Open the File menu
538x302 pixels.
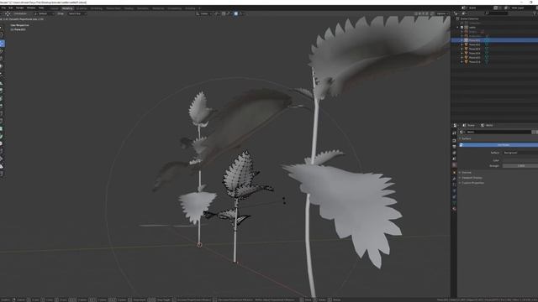point(3,8)
